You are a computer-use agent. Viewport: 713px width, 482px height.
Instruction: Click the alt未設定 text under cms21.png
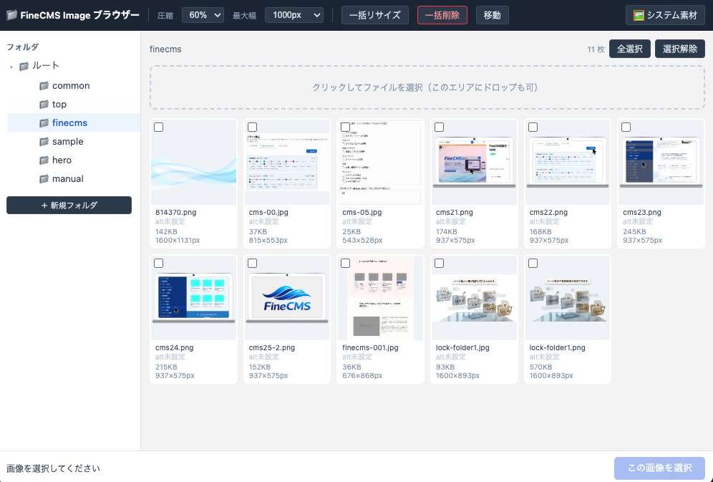450,221
